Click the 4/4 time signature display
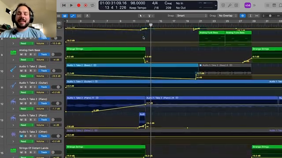 (x=155, y=3)
